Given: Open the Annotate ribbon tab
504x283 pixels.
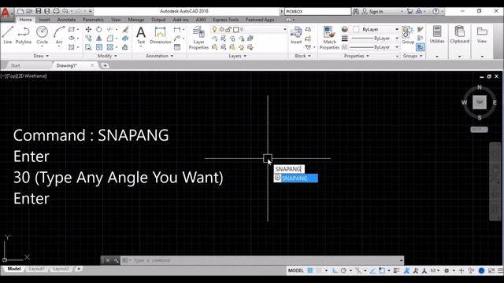Looking at the screenshot, I should (x=66, y=20).
